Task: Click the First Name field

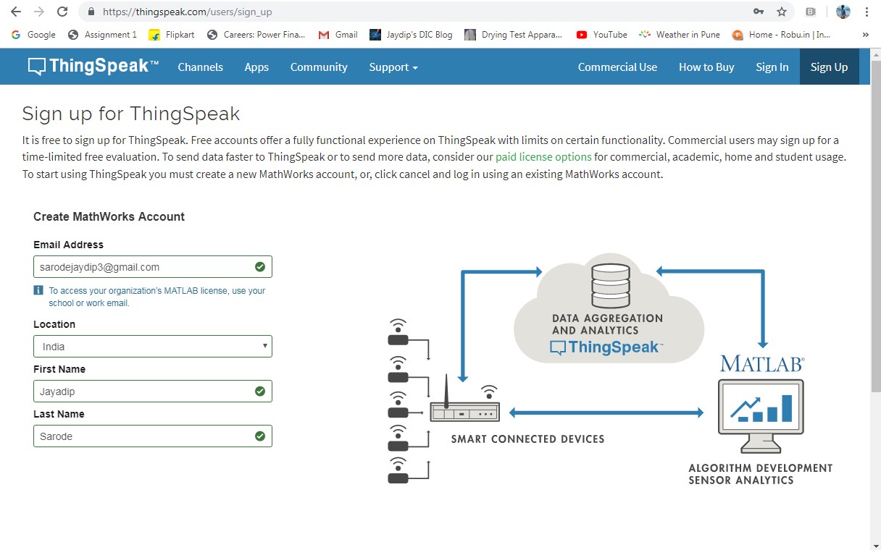Action: [153, 392]
